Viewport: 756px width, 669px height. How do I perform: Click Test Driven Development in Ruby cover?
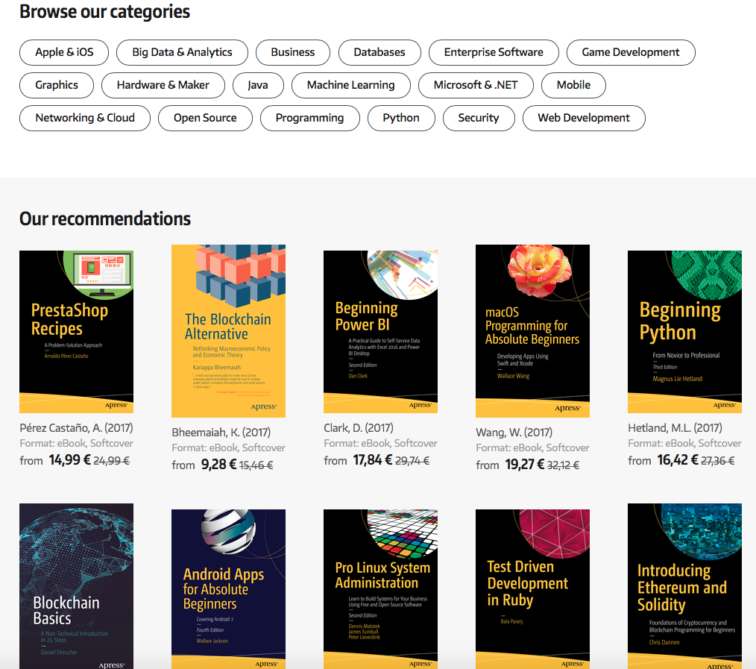[532, 588]
